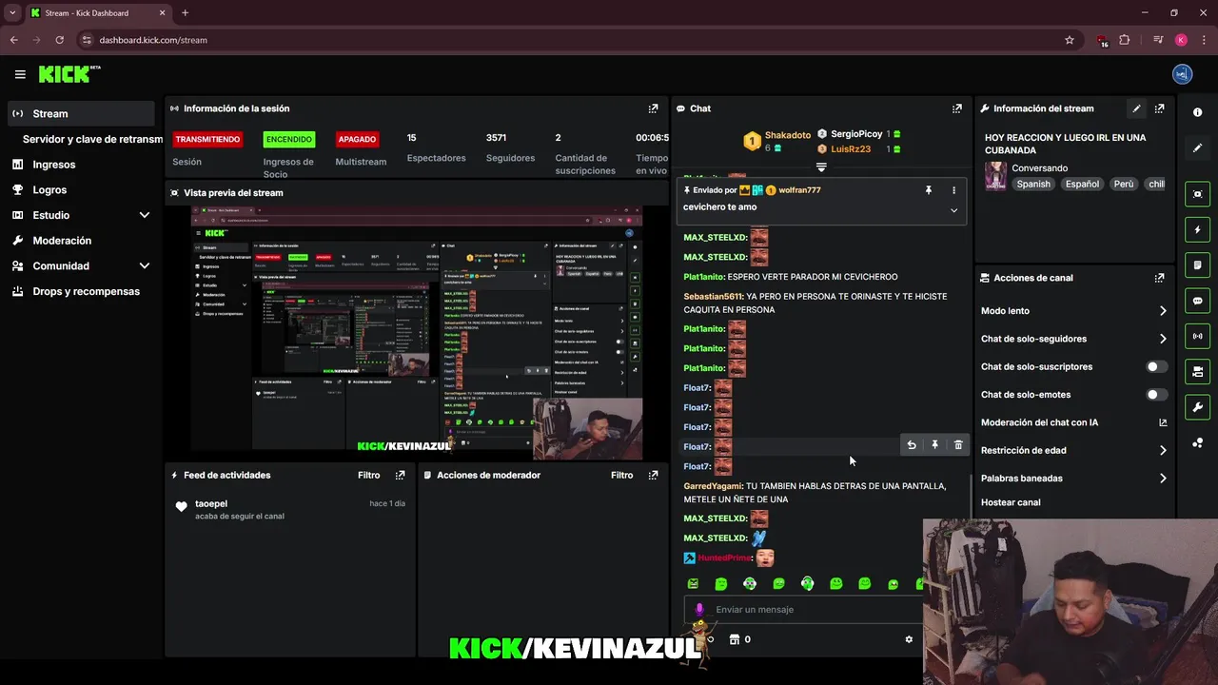Click the stream preview thumbnail
The image size is (1218, 685).
[416, 333]
